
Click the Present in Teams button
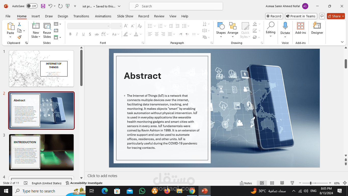coord(301,16)
